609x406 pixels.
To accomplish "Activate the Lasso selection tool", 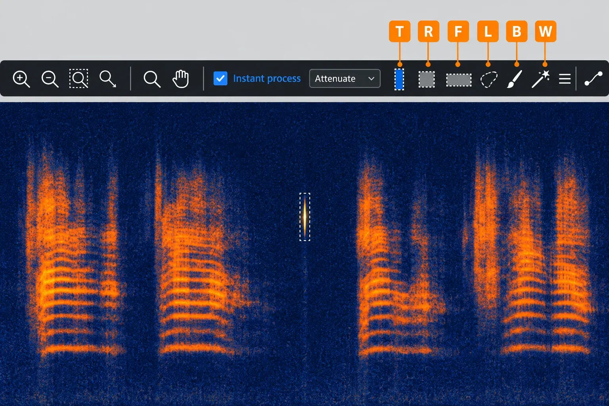I will (488, 79).
